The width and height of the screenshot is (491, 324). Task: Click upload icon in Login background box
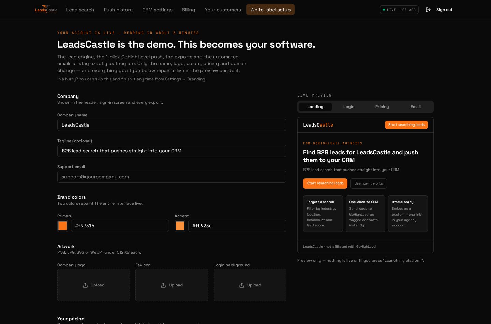tap(242, 285)
